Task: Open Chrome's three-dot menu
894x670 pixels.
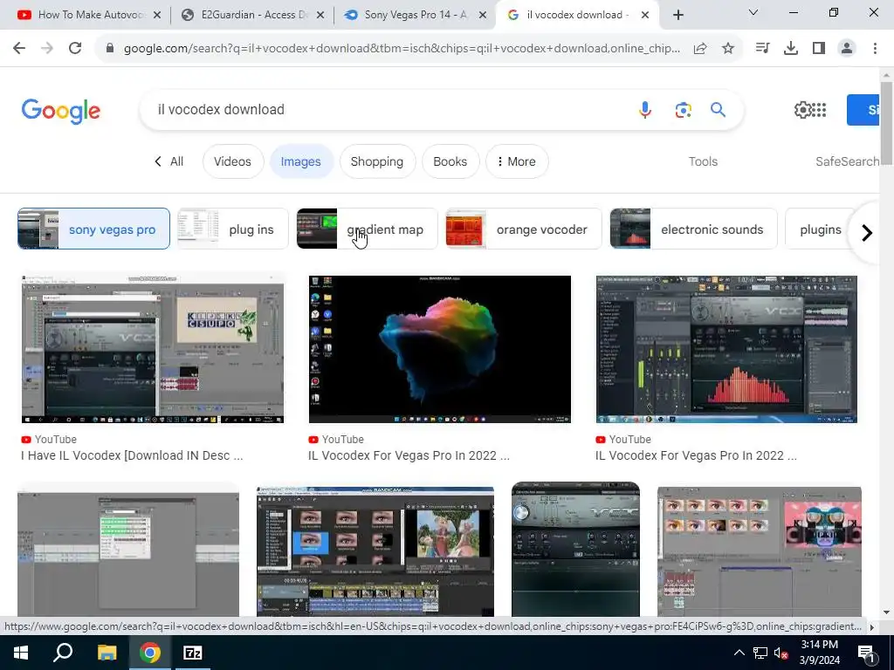Action: [x=875, y=49]
